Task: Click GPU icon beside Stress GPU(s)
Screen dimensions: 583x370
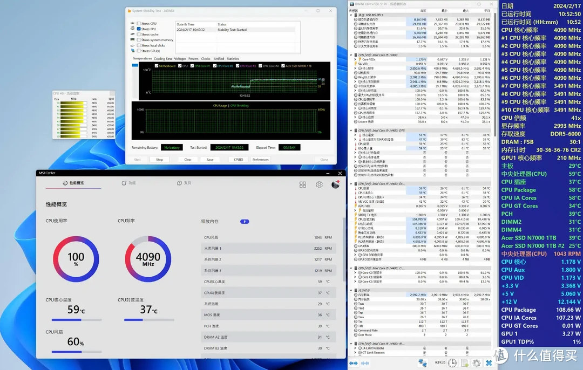Action: click(132, 51)
